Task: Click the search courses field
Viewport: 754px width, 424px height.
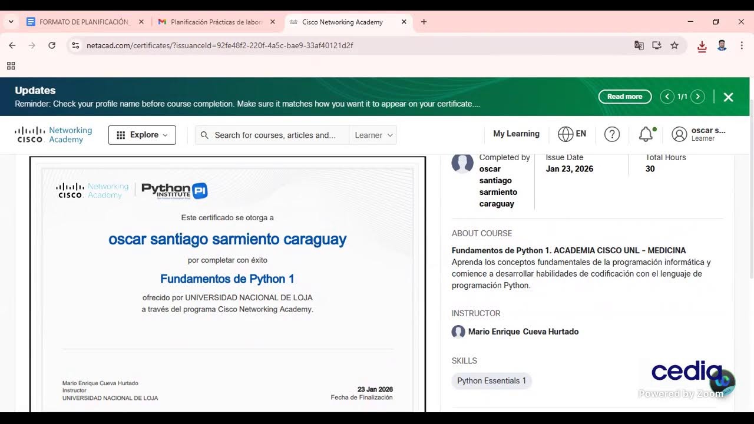Action: 275,135
